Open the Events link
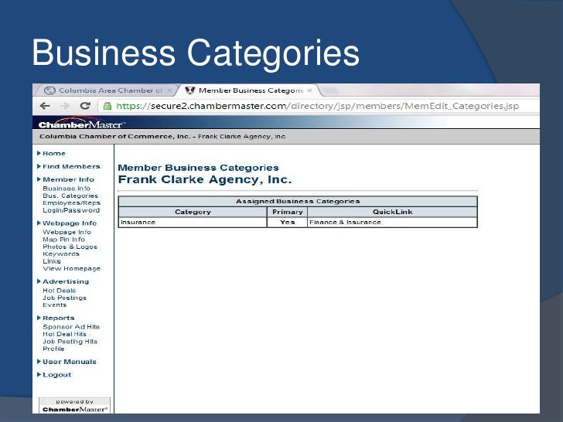The image size is (563, 422). click(x=55, y=305)
